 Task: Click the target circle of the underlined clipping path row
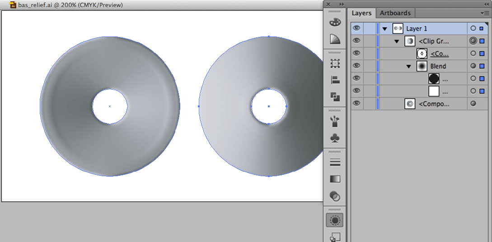point(473,54)
